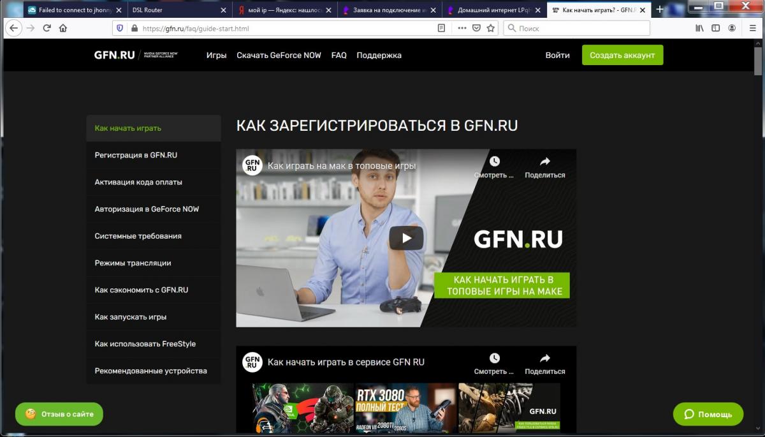765x437 pixels.
Task: Open the Игры menu item
Action: click(x=217, y=56)
